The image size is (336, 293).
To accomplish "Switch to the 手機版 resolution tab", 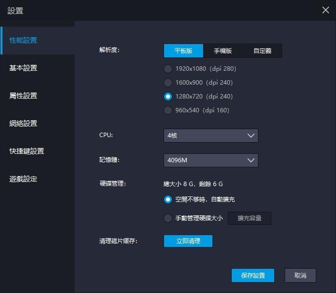I will (x=223, y=51).
